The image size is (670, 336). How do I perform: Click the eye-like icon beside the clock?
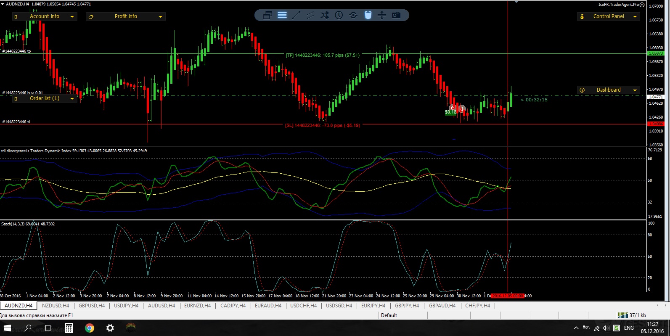353,16
